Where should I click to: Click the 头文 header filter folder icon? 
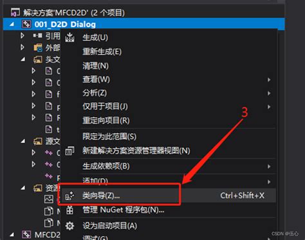tap(38, 59)
